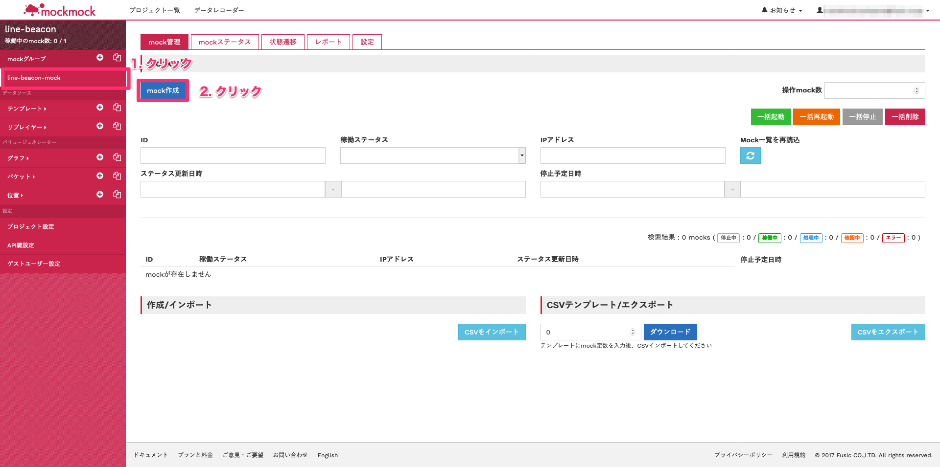The width and height of the screenshot is (940, 467).
Task: Click the copy icon beside mockグループ
Action: coord(117,57)
